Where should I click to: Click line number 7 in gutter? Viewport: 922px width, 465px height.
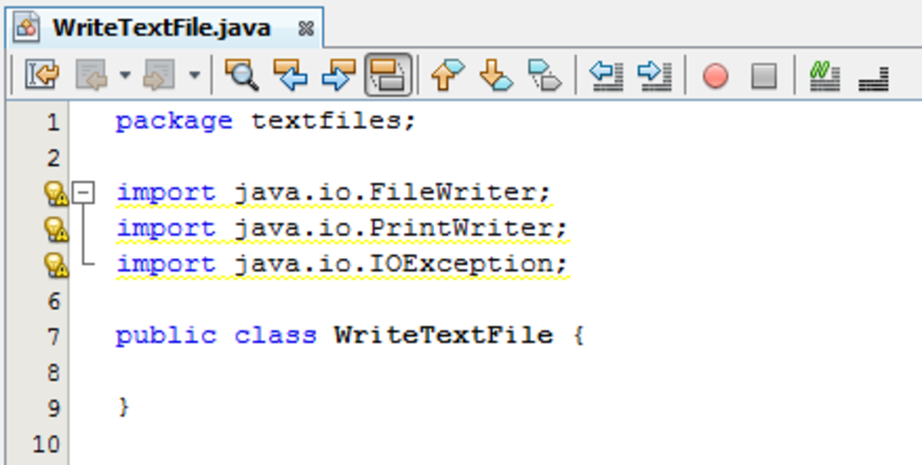[52, 337]
